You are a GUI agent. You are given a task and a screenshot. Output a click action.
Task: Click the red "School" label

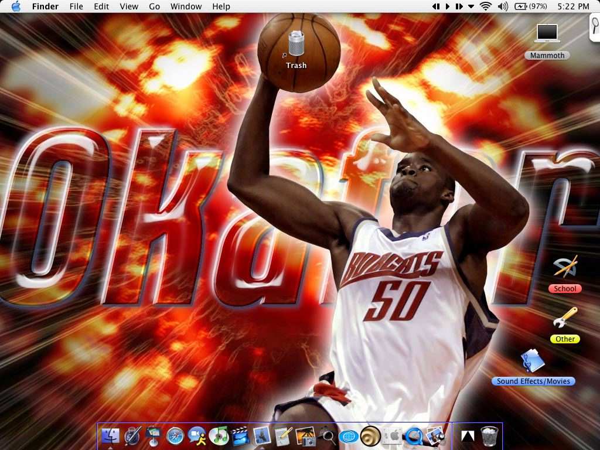pyautogui.click(x=565, y=288)
